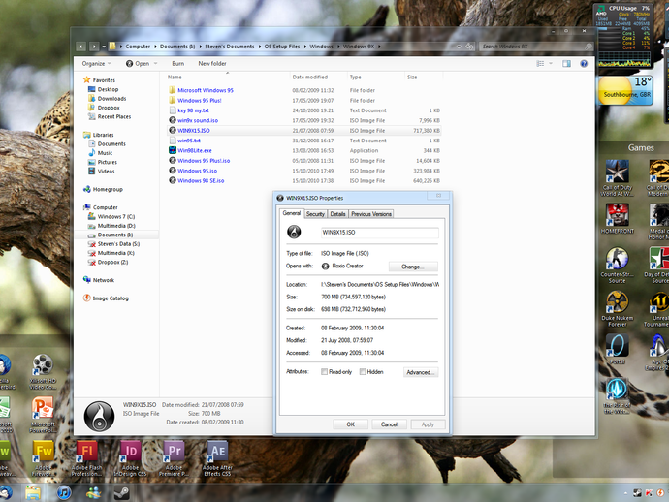Select the key 98 my.txt file
The width and height of the screenshot is (669, 502).
click(x=193, y=110)
